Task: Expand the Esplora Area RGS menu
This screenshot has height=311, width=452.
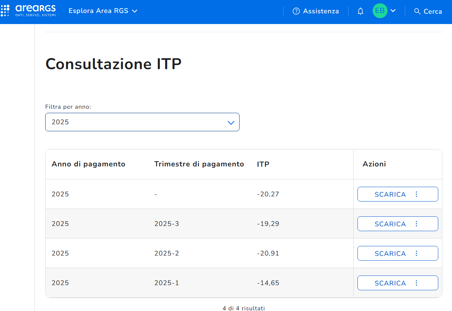Action: pos(103,11)
